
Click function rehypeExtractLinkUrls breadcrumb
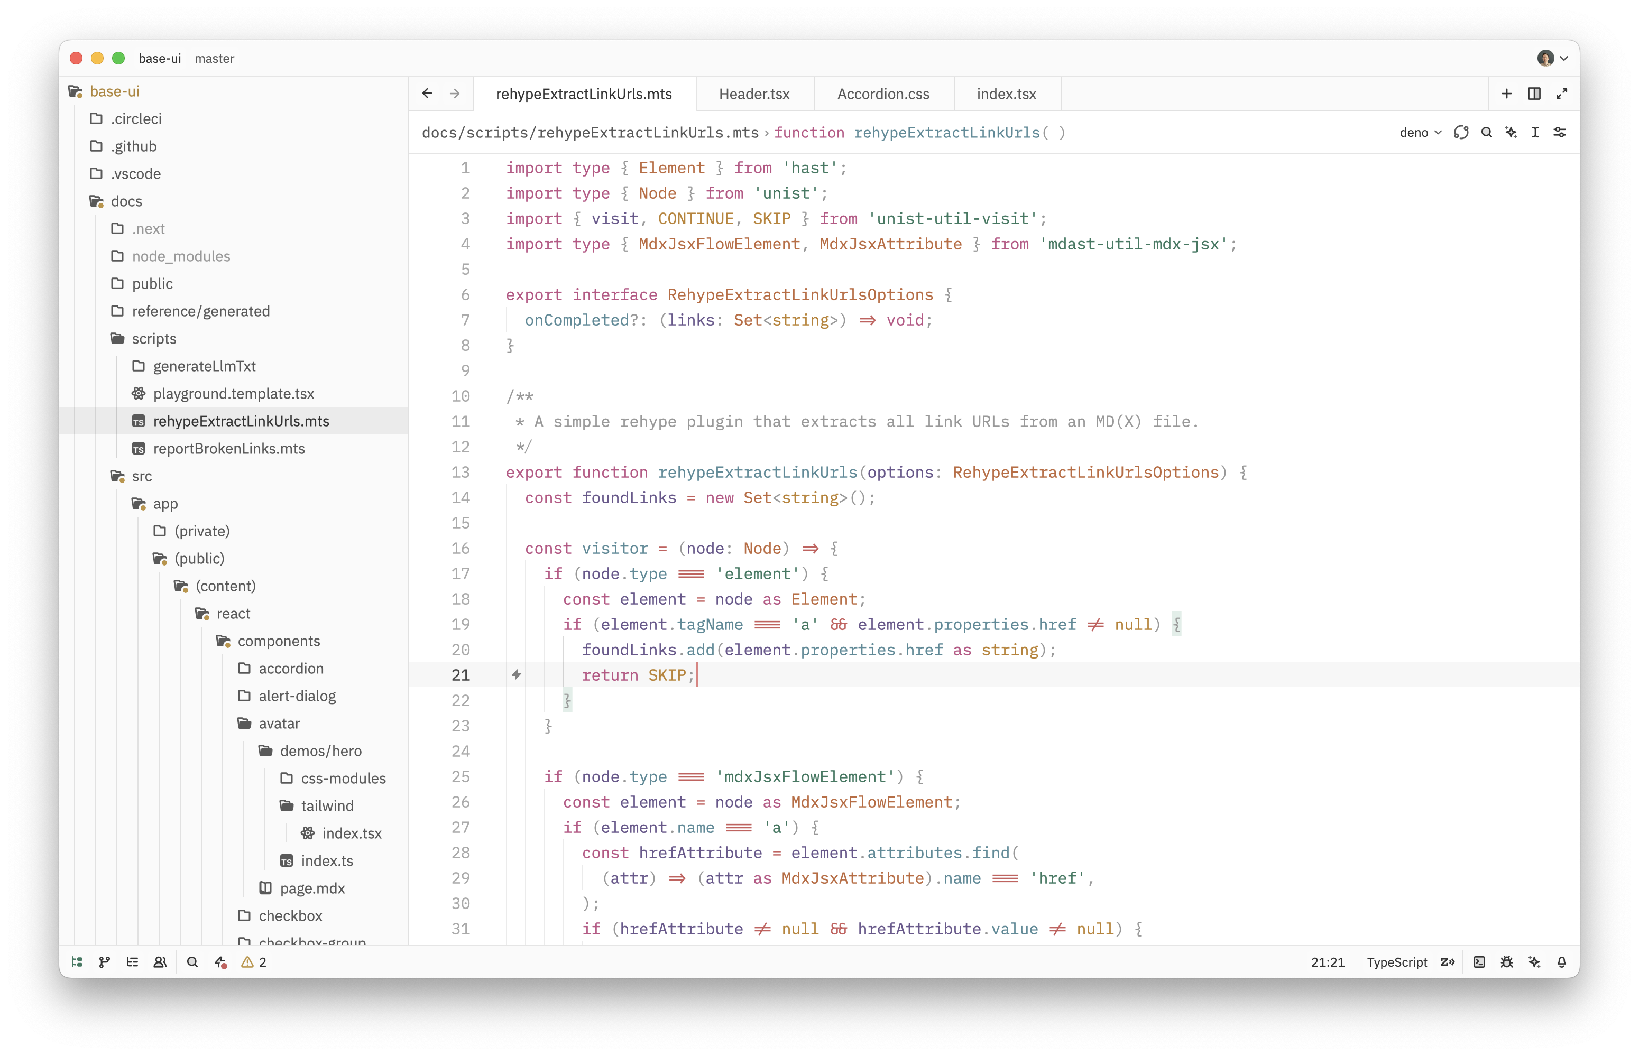[x=919, y=132]
